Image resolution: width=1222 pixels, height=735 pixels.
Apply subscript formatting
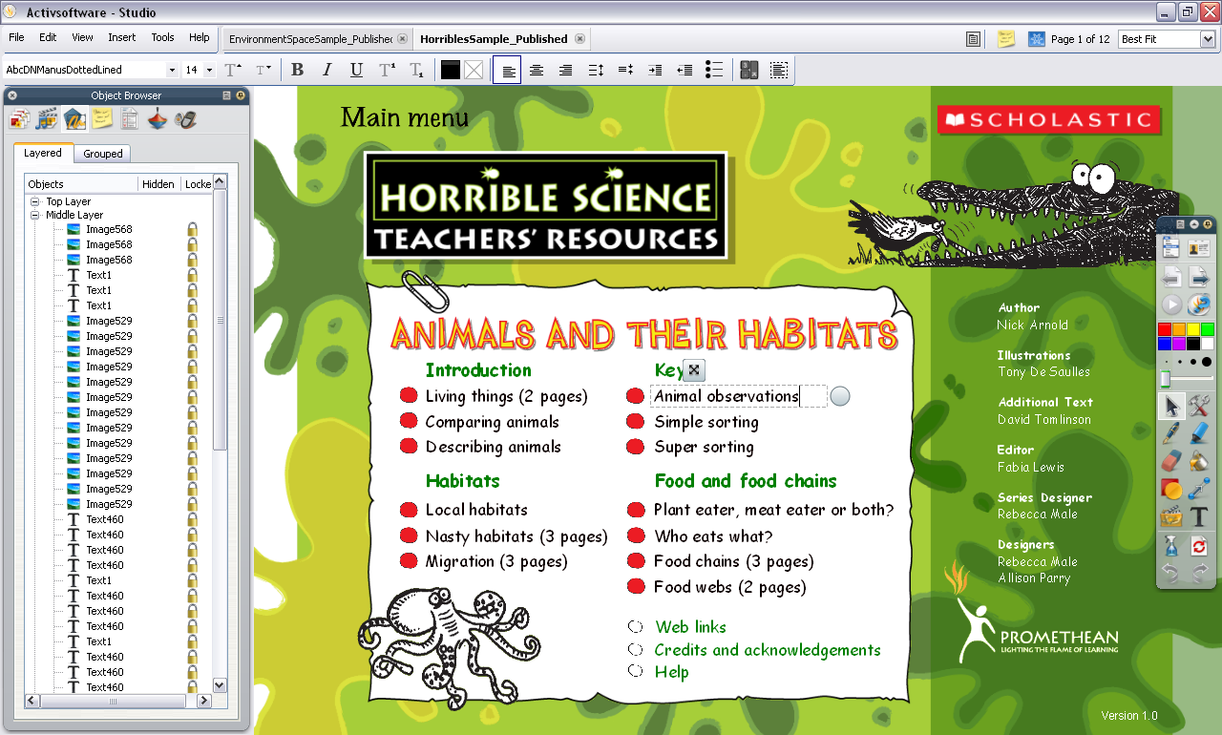tap(416, 70)
